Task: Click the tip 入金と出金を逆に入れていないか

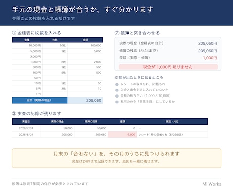Action: tap(144, 90)
